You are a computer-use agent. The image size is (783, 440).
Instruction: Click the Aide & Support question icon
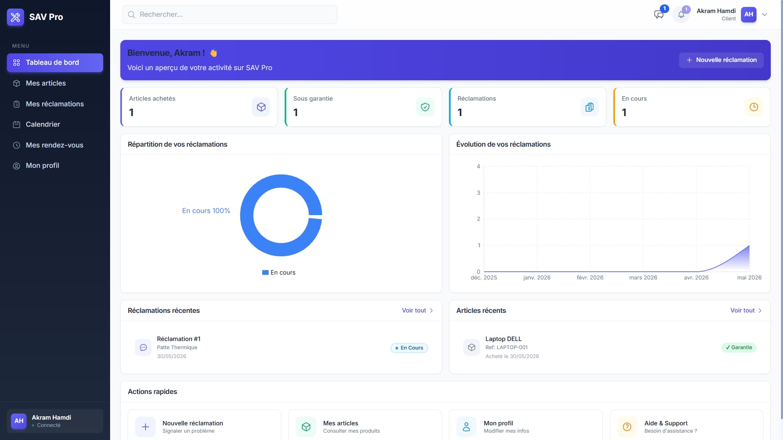(627, 427)
